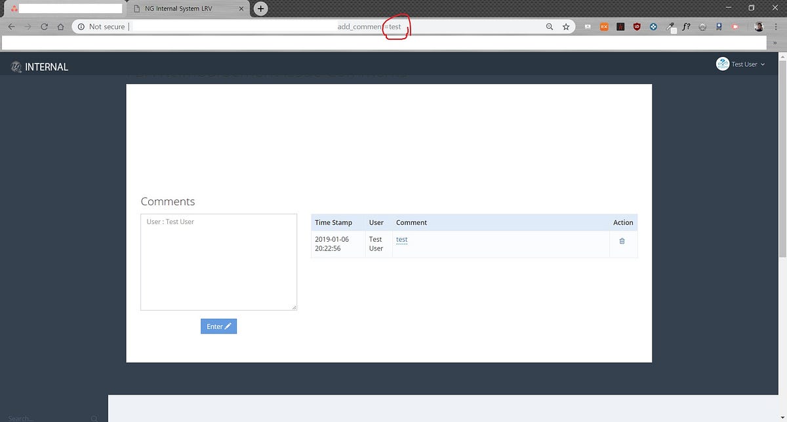Viewport: 787px width, 422px height.
Task: Submit the comment with the Enter button
Action: 218,326
